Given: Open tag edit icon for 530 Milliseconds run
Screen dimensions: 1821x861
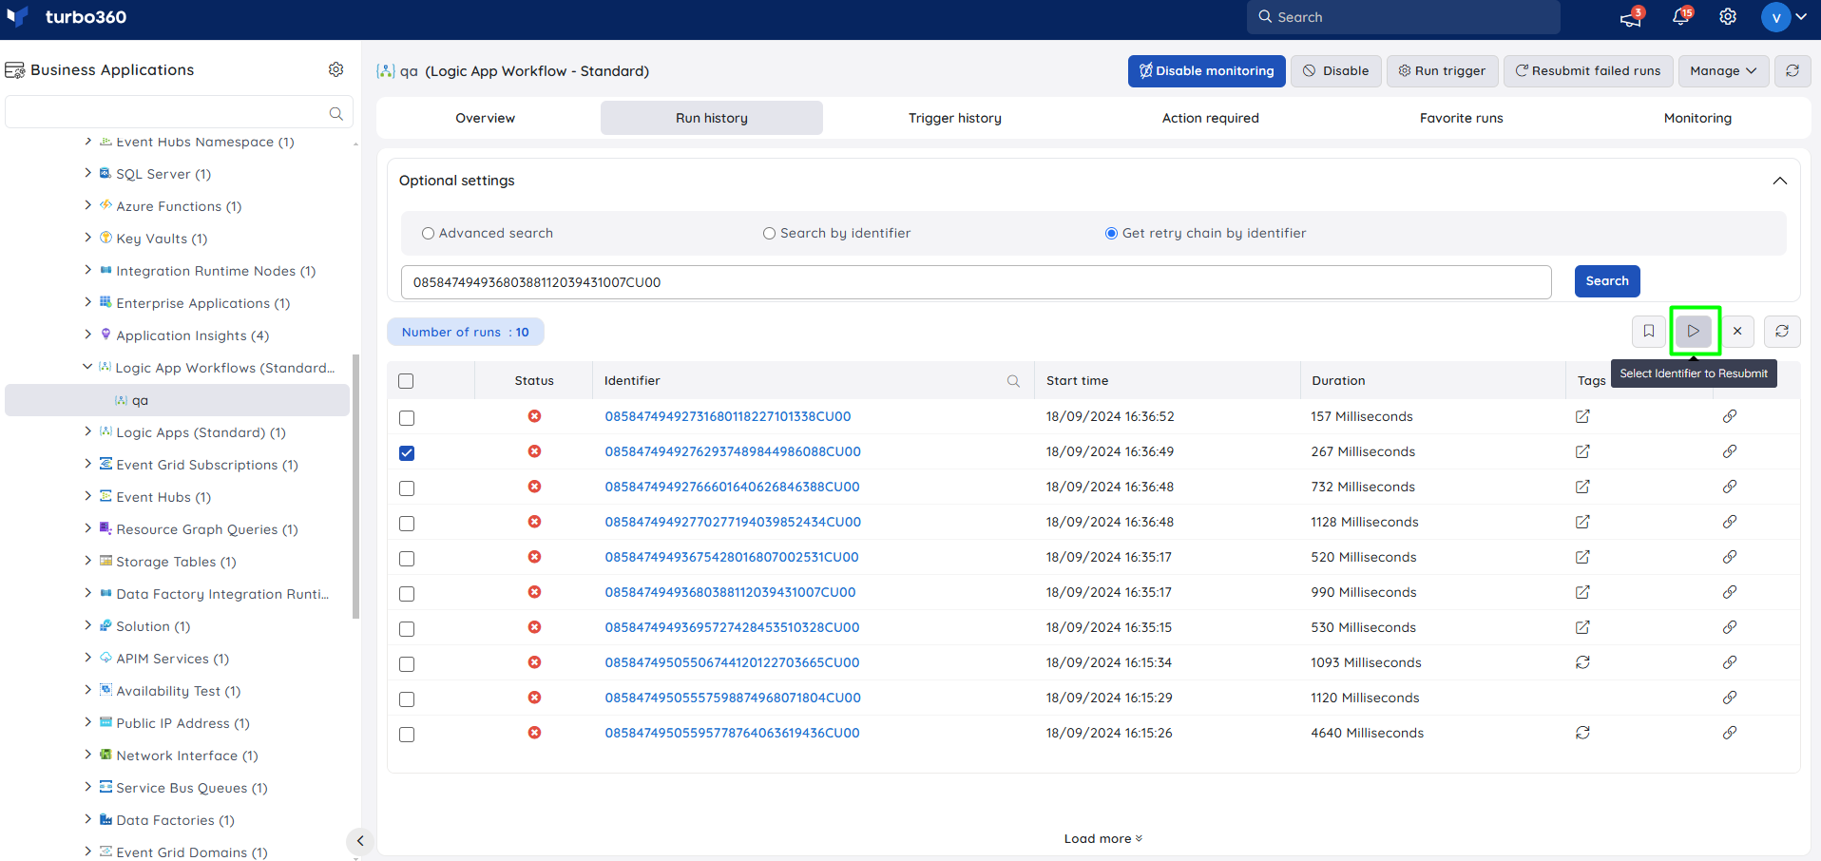Looking at the screenshot, I should point(1582,627).
